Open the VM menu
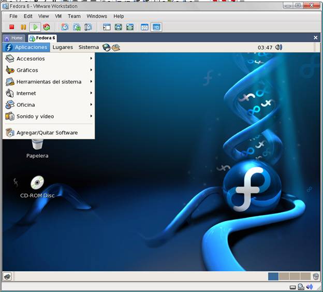This screenshot has width=323, height=292. pos(58,16)
